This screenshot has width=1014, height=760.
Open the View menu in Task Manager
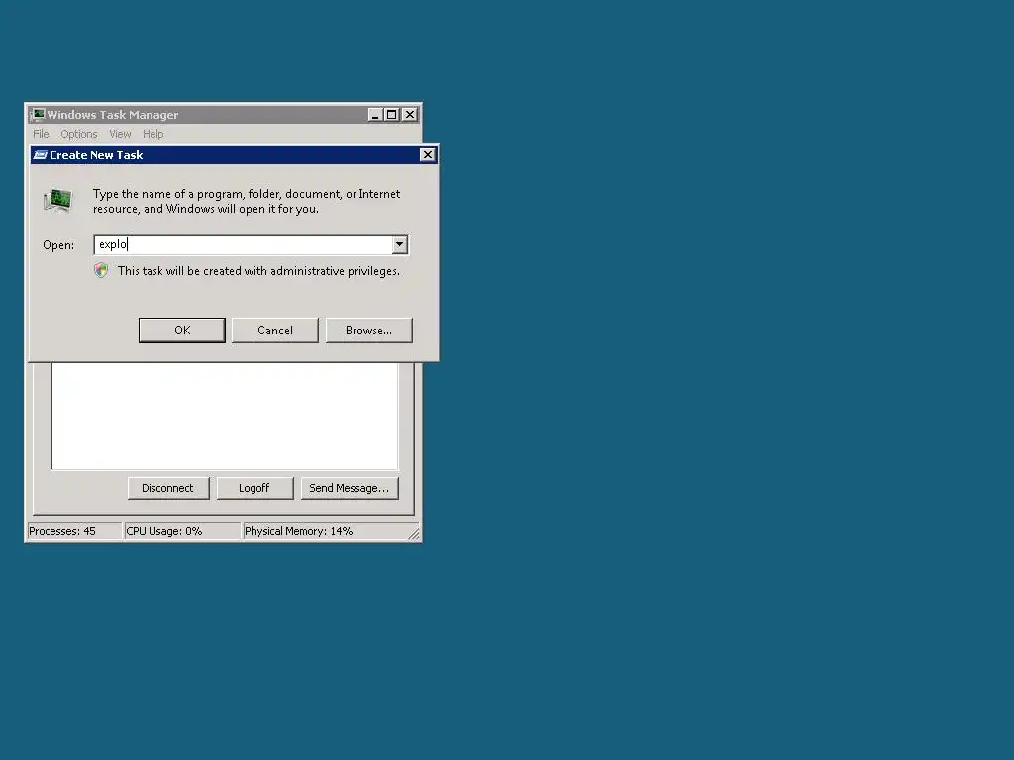120,134
